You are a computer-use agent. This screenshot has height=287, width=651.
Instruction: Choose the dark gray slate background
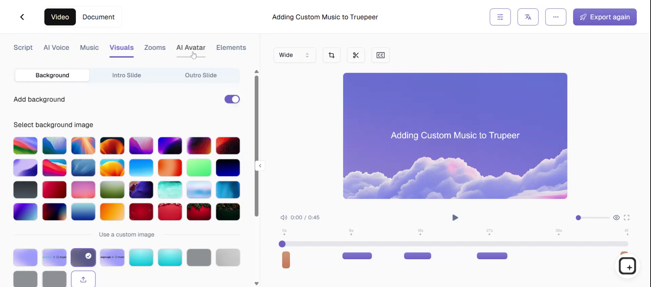pos(25,190)
